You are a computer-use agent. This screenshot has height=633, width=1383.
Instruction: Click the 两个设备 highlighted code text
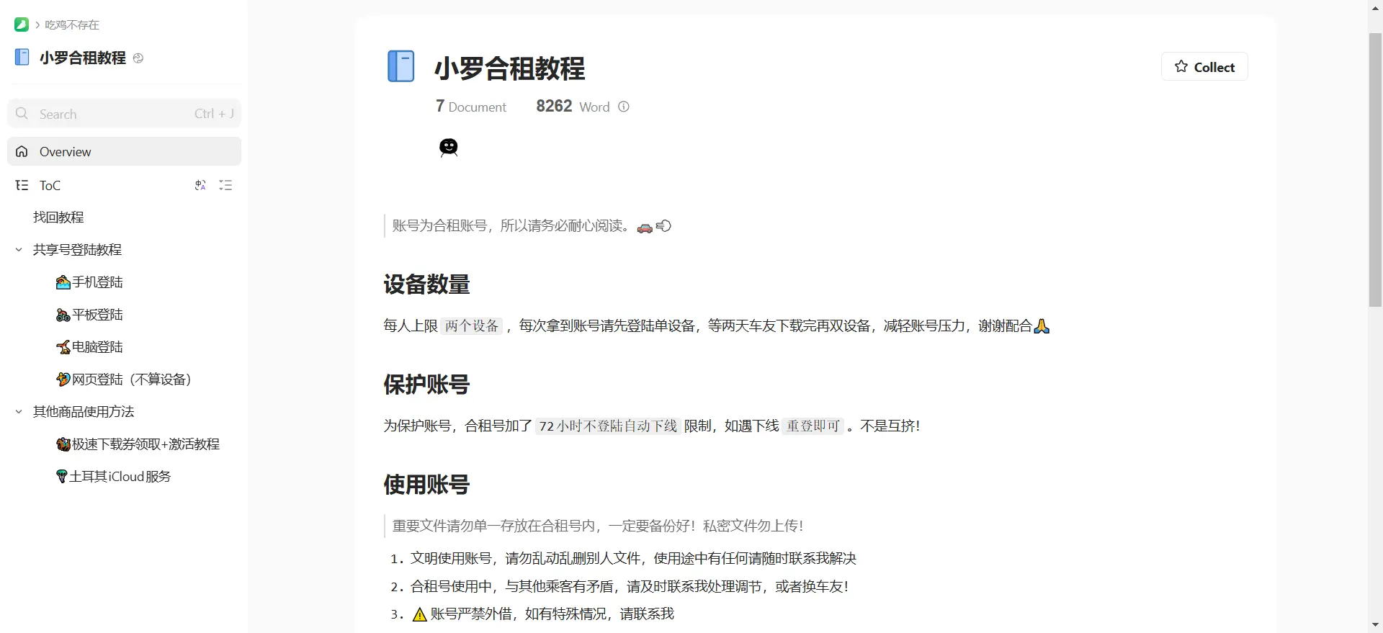tap(472, 326)
